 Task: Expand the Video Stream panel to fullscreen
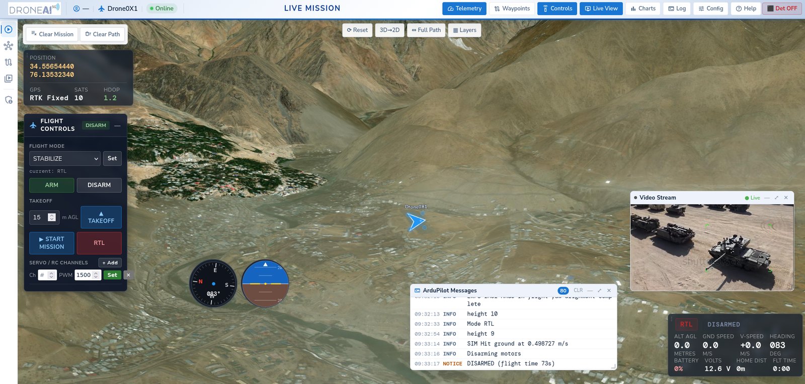coord(776,198)
